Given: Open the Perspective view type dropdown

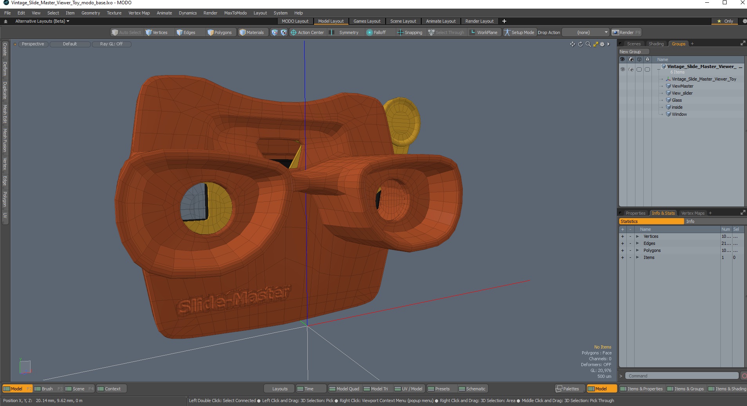Looking at the screenshot, I should (33, 44).
